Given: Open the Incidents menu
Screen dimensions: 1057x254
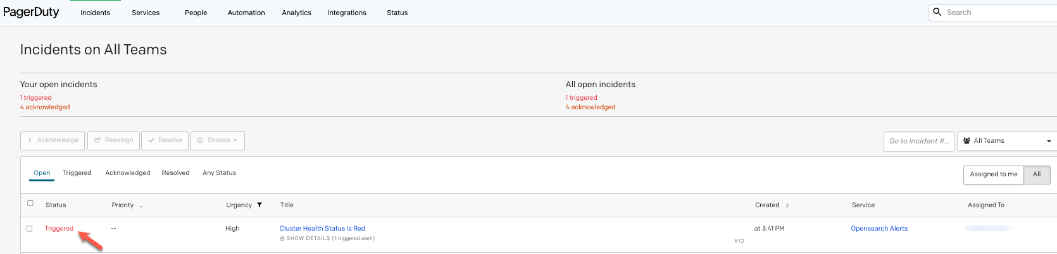Looking at the screenshot, I should click(95, 13).
